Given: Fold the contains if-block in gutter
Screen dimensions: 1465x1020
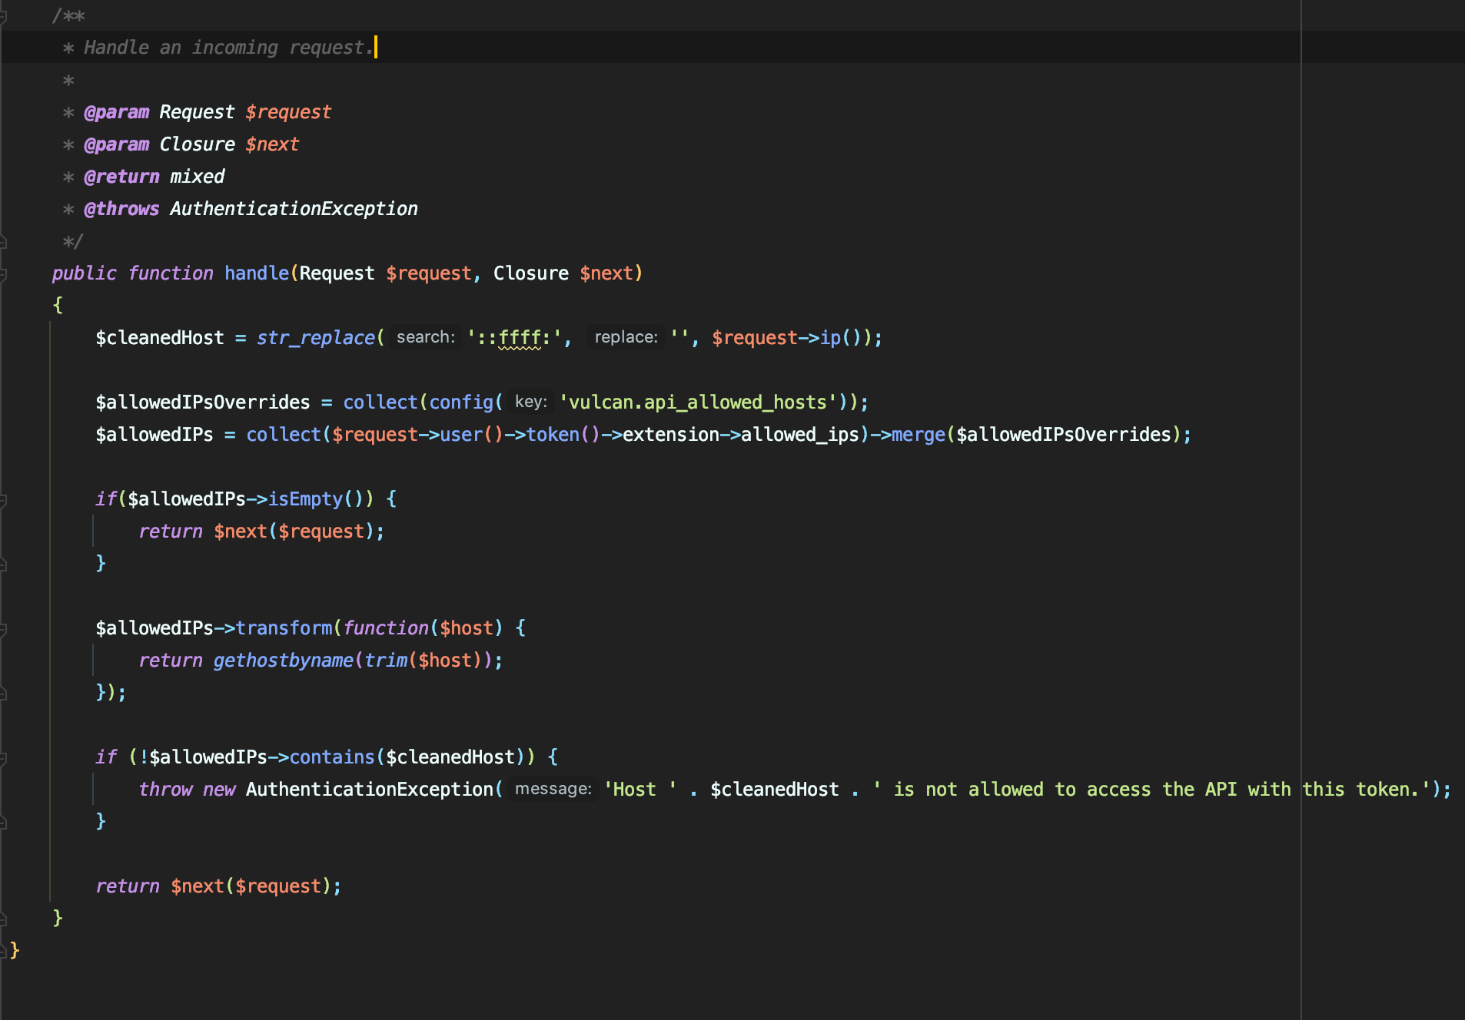Looking at the screenshot, I should click(x=3, y=758).
